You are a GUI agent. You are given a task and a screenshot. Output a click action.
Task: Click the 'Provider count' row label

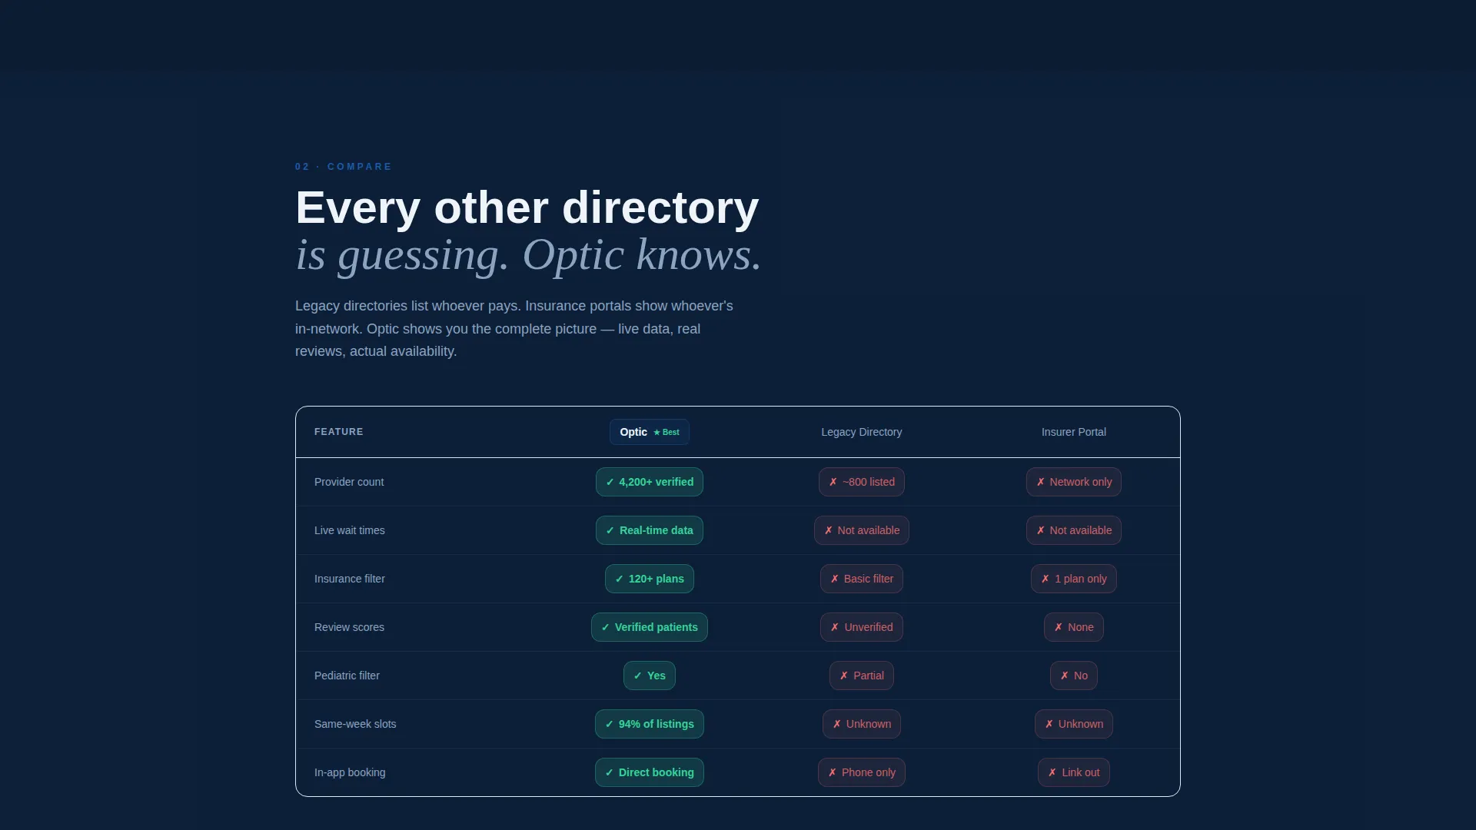point(349,482)
